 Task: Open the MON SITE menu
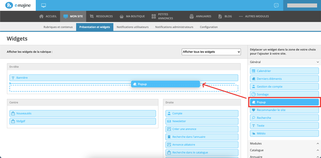(73, 16)
